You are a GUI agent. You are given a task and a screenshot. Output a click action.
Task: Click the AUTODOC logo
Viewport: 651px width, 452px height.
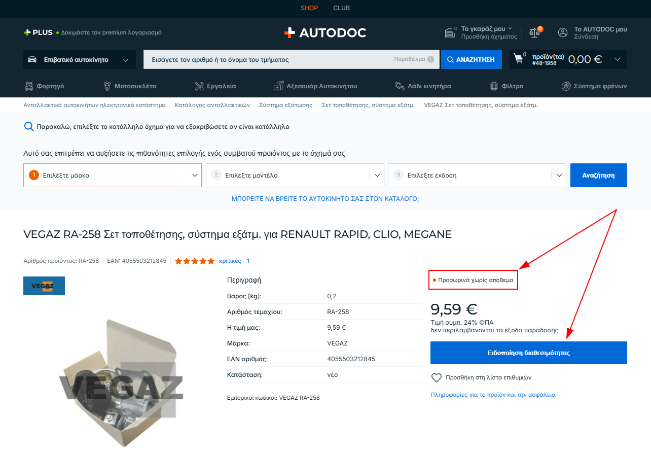click(325, 33)
